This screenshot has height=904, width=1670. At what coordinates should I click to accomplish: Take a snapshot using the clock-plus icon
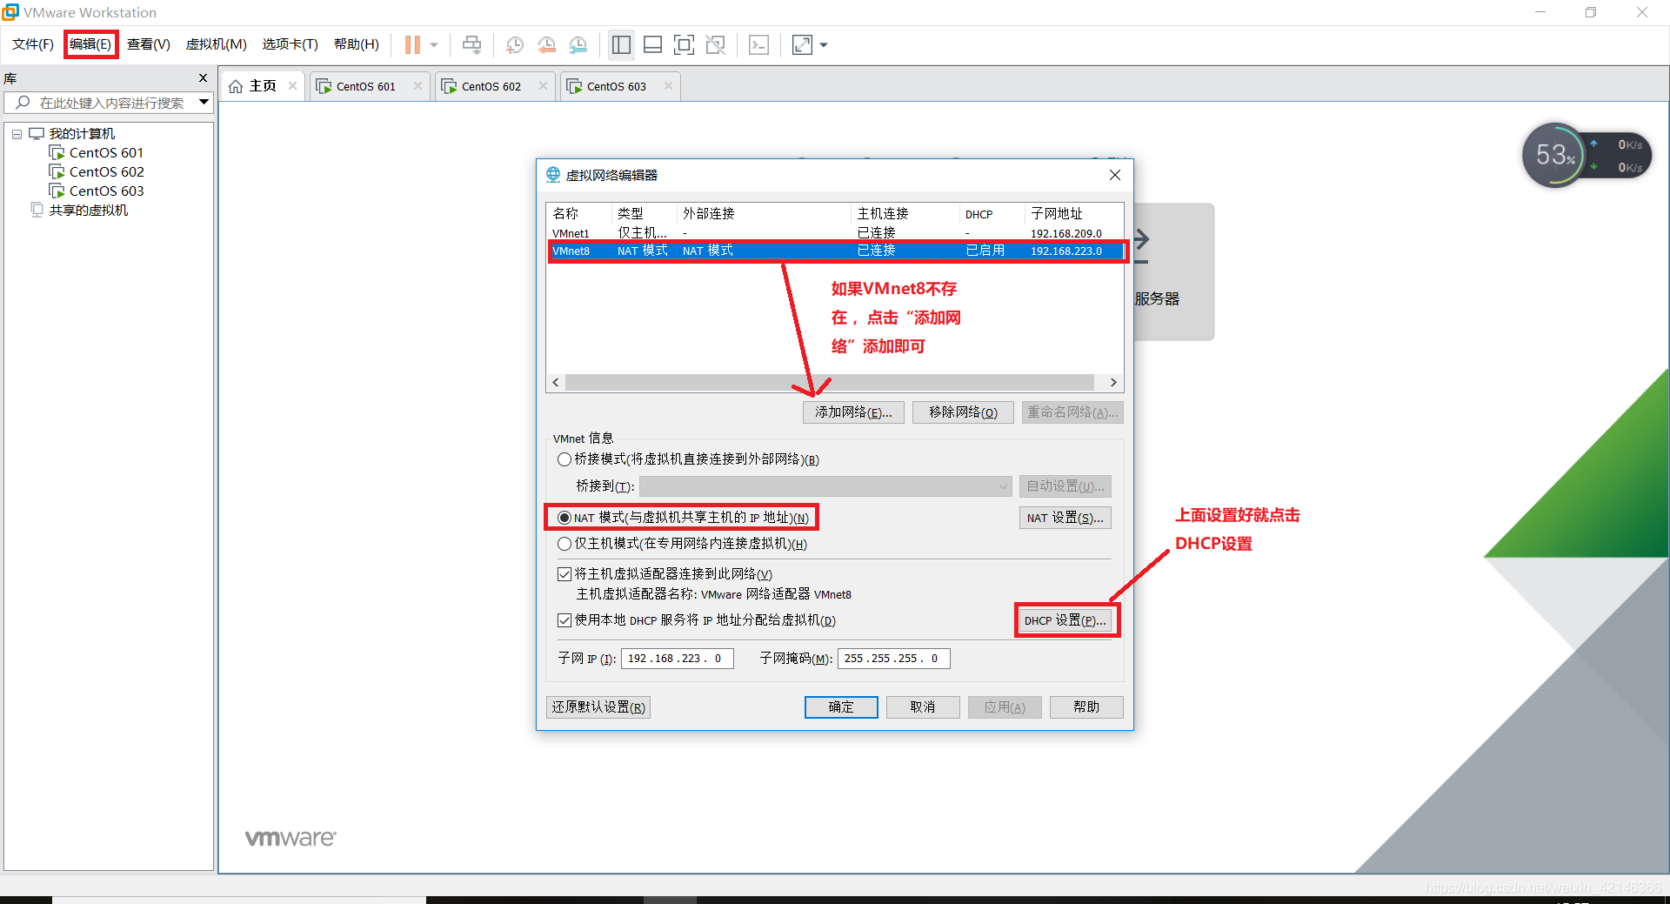click(x=515, y=44)
